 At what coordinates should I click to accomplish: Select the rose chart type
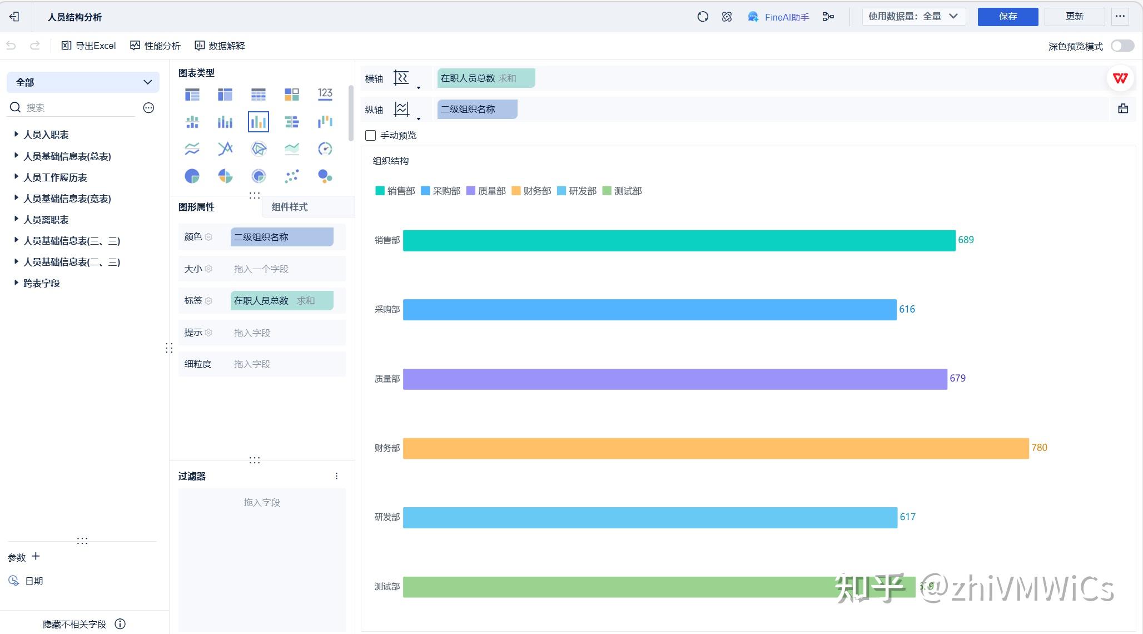(x=225, y=176)
